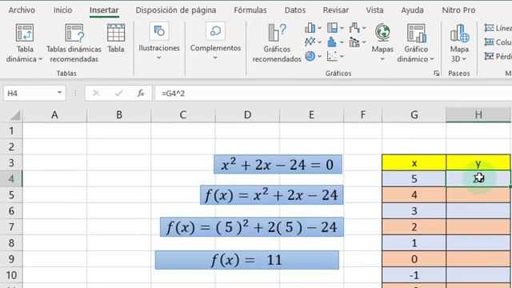Screen dimensions: 512x288
Task: Click the f(x) = 11 equation box
Action: (247, 260)
